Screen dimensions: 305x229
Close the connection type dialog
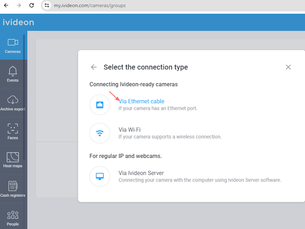[288, 67]
